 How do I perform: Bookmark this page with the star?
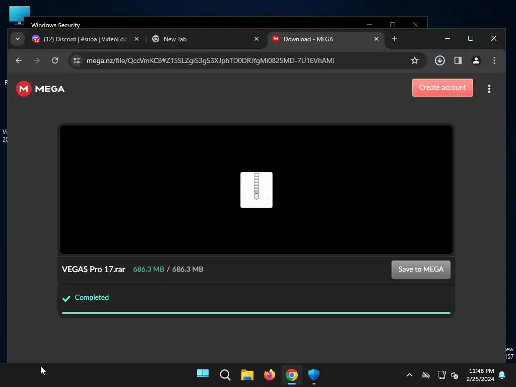415,60
